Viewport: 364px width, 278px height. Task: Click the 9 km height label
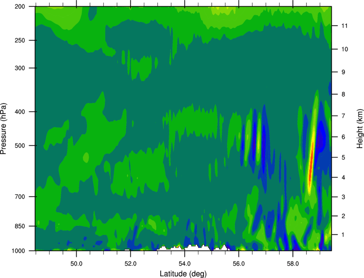(343, 72)
